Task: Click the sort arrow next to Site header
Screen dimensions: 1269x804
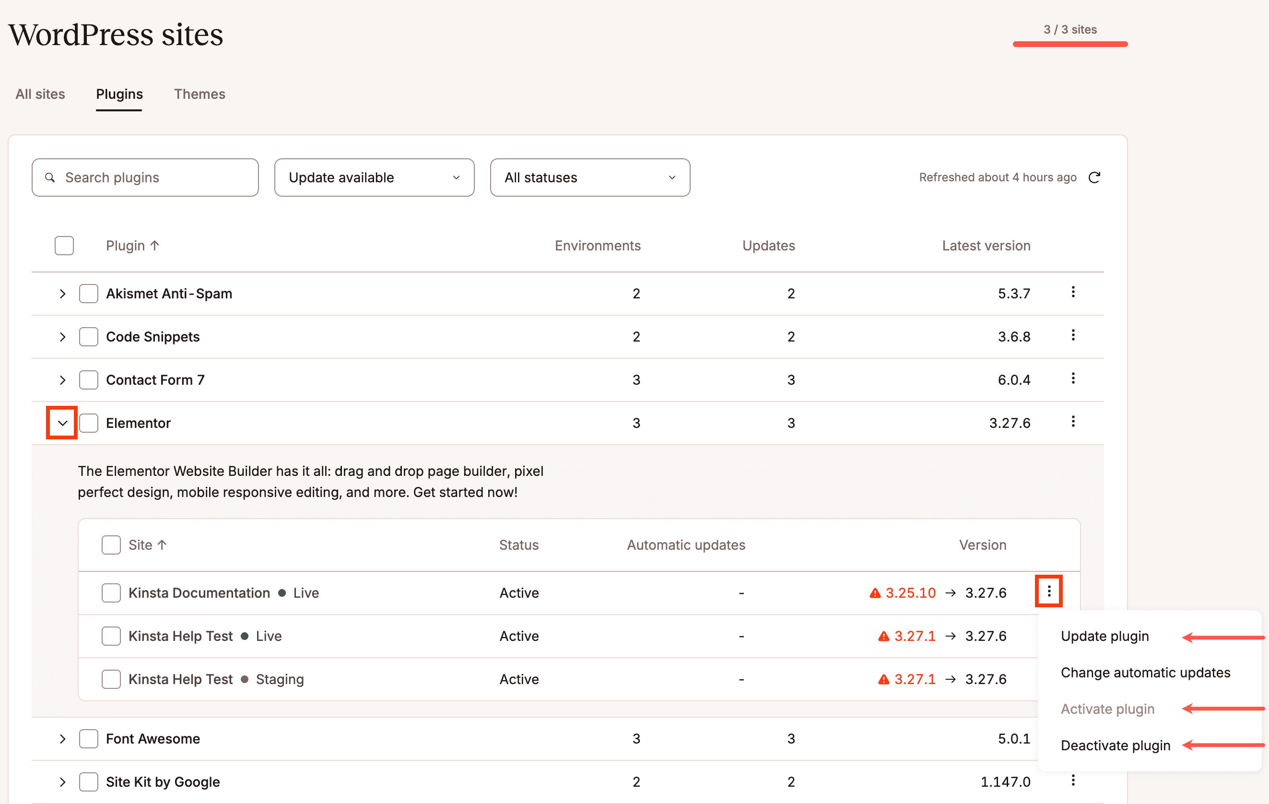Action: coord(162,545)
